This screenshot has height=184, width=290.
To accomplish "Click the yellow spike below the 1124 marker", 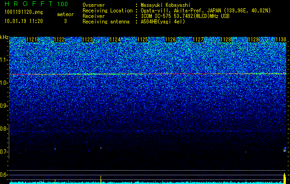I will click(x=101, y=180).
